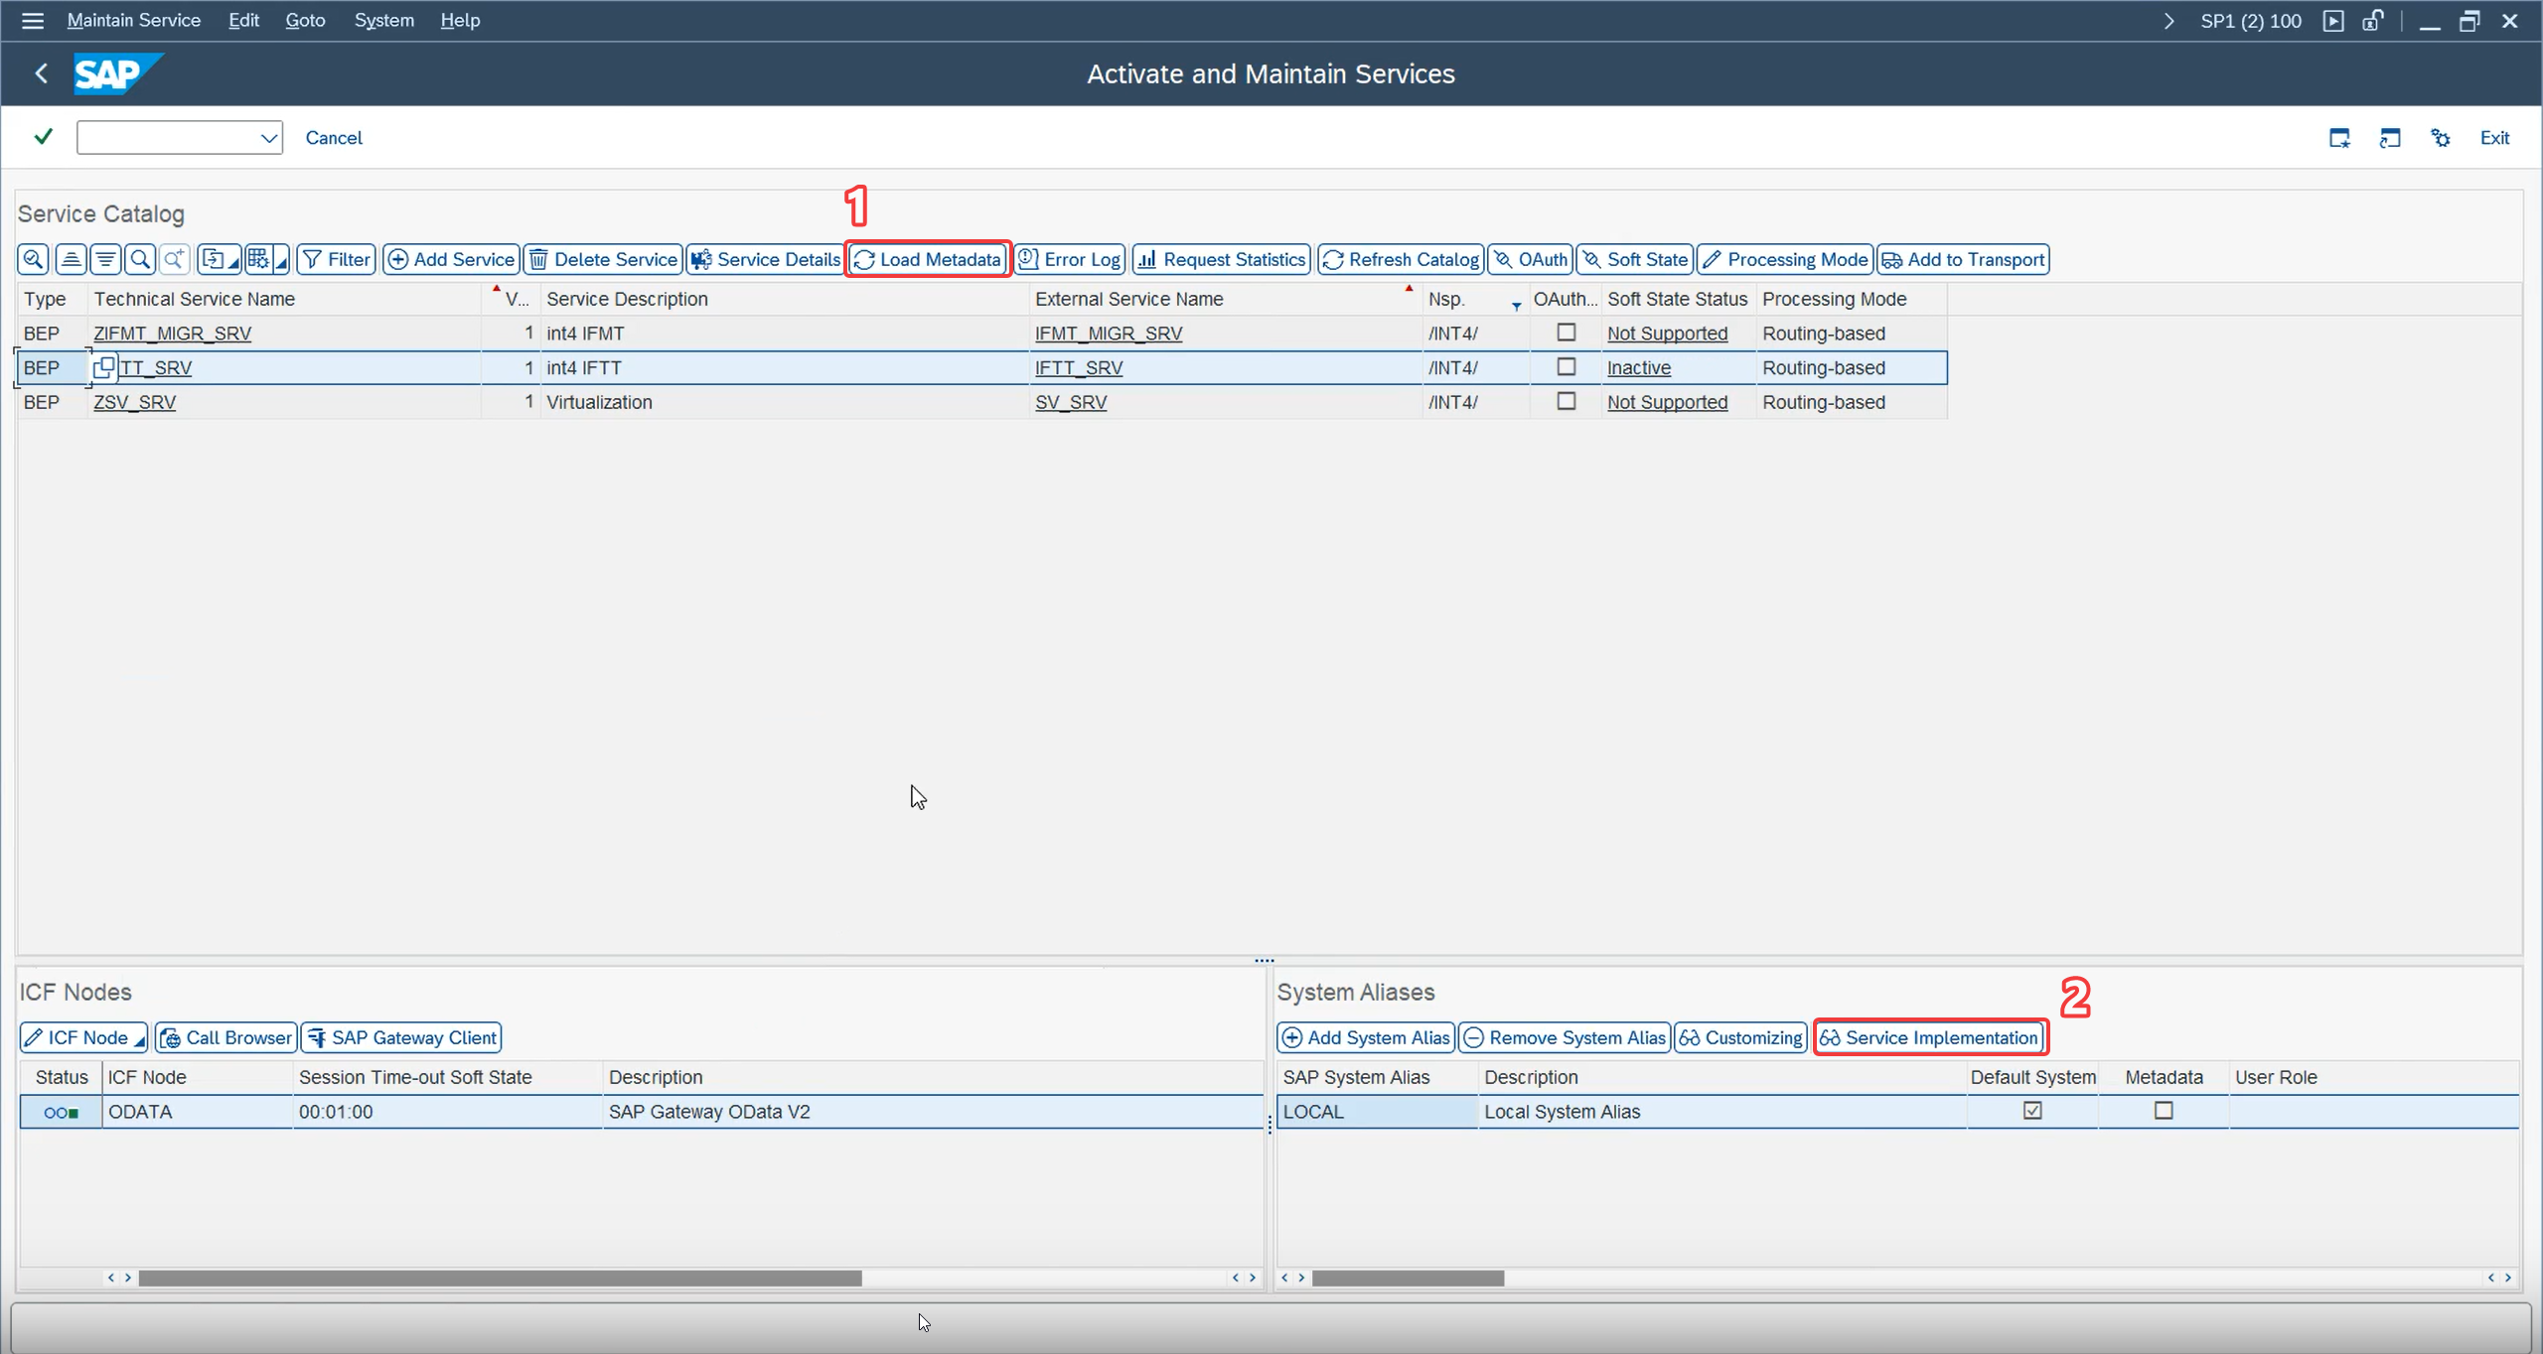This screenshot has width=2543, height=1354.
Task: Open the Find search icon in catalog toolbar
Action: pyautogui.click(x=141, y=259)
